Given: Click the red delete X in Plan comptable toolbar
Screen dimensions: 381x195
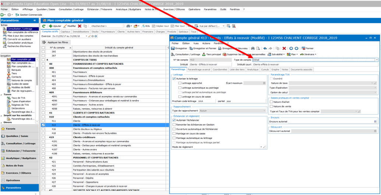Looking at the screenshot, I should pyautogui.click(x=80, y=26).
